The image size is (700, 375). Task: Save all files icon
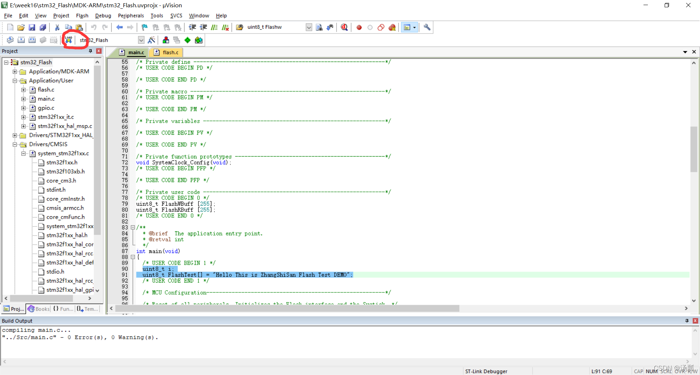(43, 27)
